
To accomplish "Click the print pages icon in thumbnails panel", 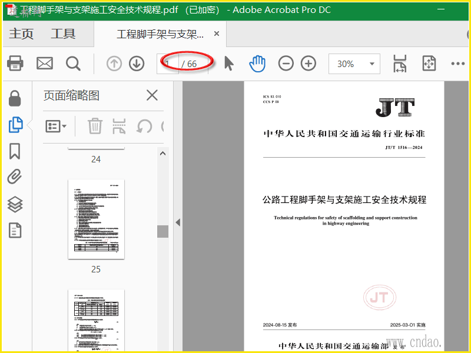I will [x=119, y=126].
